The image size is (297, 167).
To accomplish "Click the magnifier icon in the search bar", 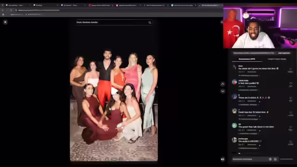I will click(x=150, y=23).
